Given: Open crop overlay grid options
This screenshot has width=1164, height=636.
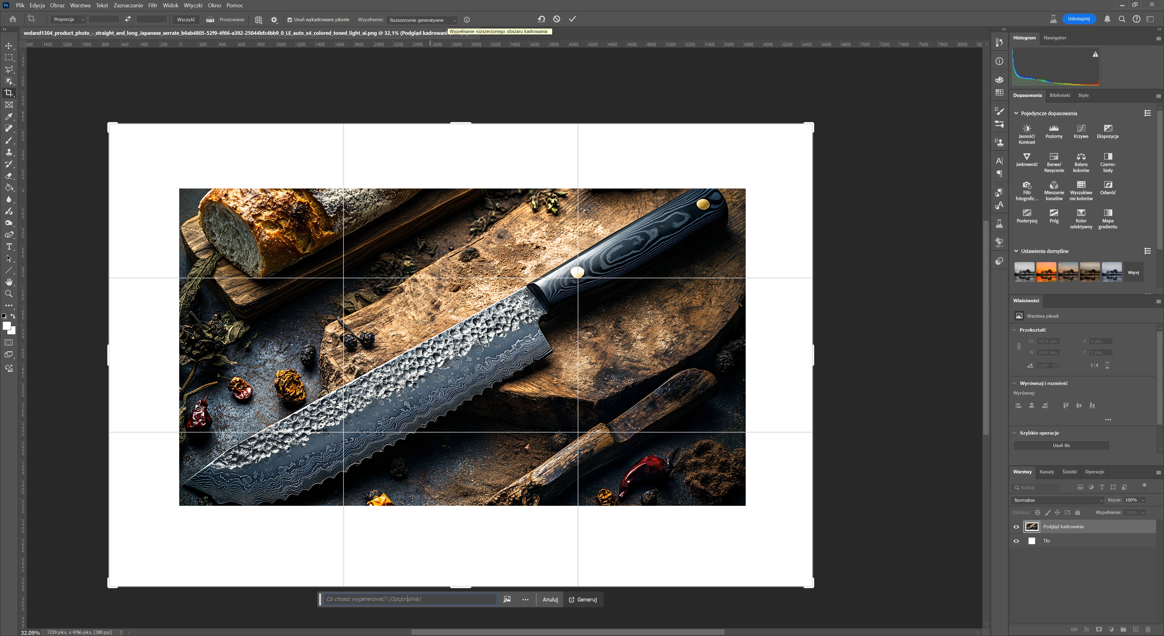Looking at the screenshot, I should coord(259,20).
